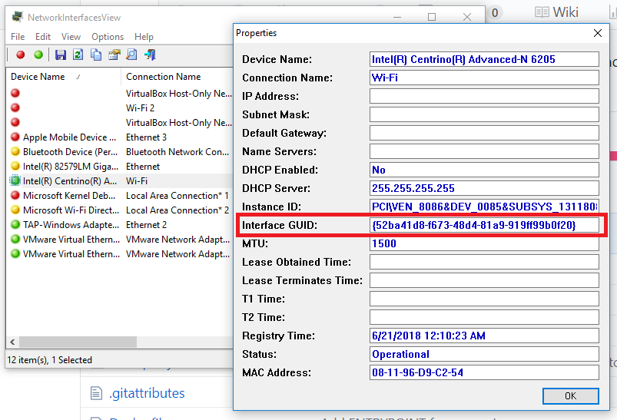Open the File menu
Image resolution: width=617 pixels, height=420 pixels.
pos(18,36)
